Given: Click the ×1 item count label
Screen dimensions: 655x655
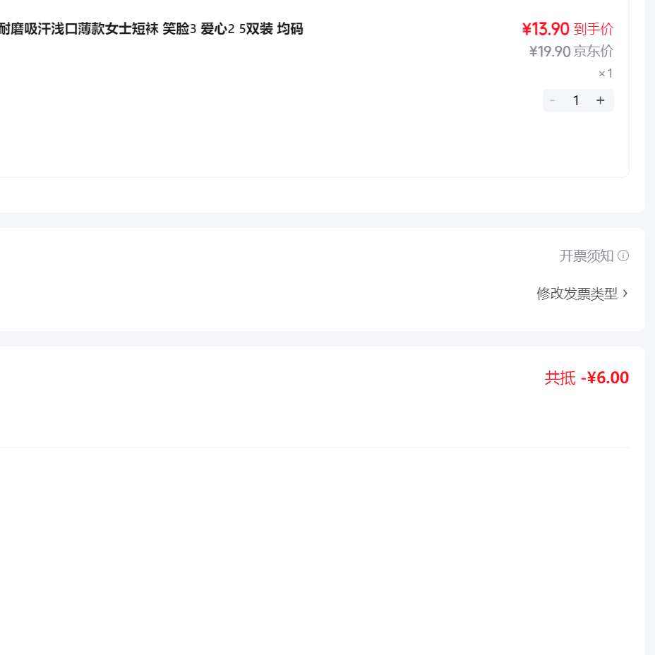Looking at the screenshot, I should pyautogui.click(x=606, y=73).
